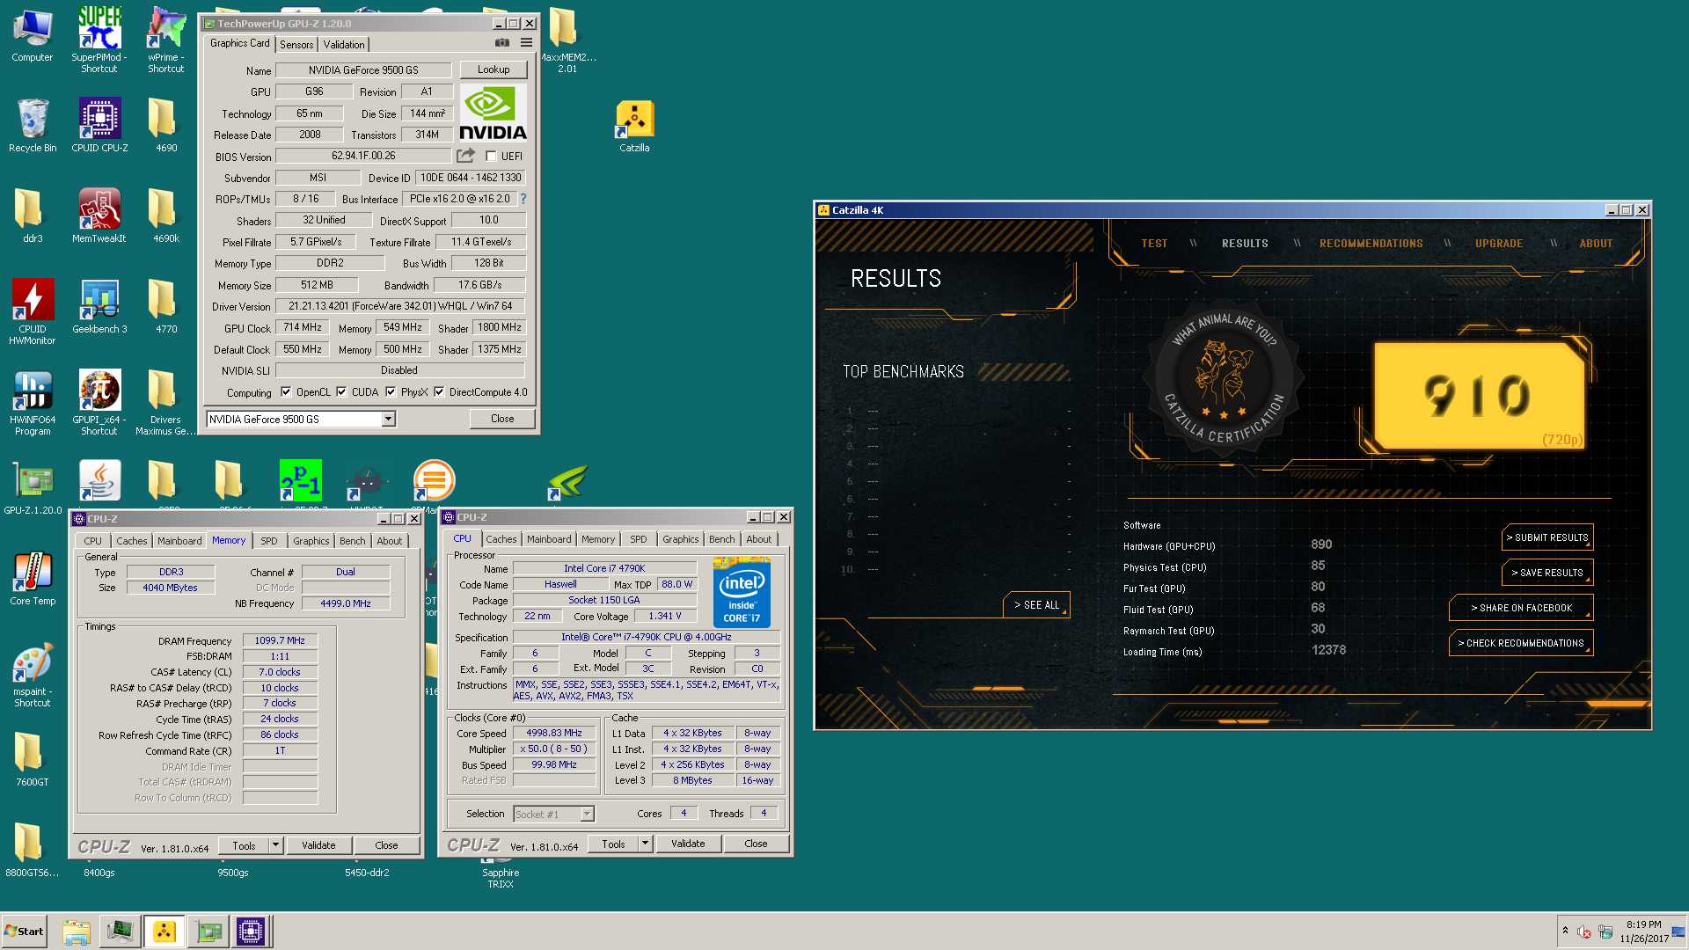The height and width of the screenshot is (950, 1689).
Task: Click the GPU name field NVIDIA GeForce 9500 GS
Action: [363, 70]
